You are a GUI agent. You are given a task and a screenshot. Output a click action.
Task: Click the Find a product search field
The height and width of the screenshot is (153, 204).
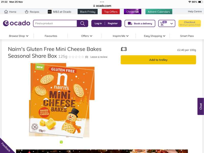[x=55, y=23]
